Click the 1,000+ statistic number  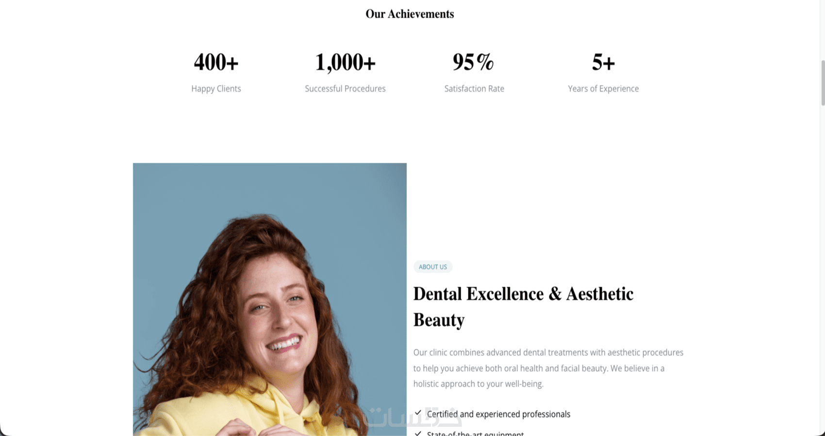coord(345,62)
